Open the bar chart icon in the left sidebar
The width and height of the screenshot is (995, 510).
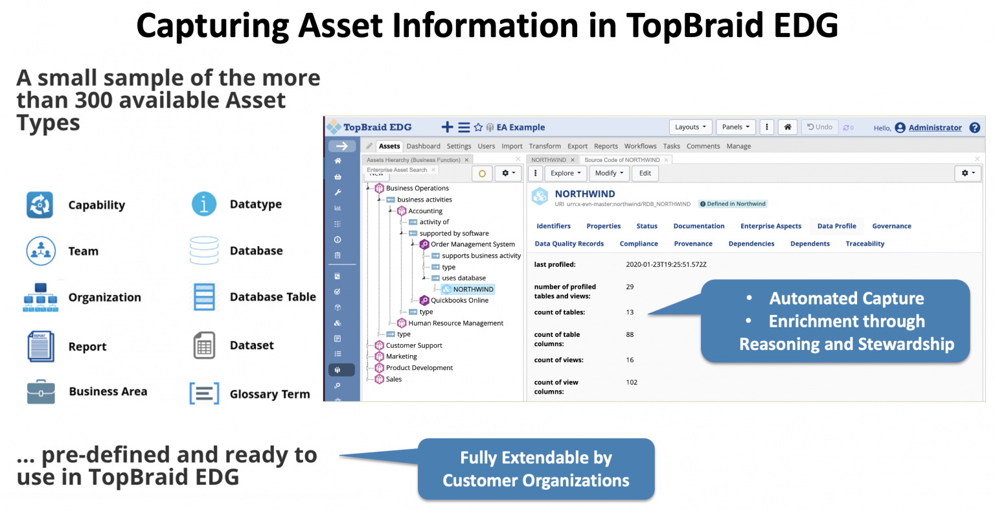[337, 208]
